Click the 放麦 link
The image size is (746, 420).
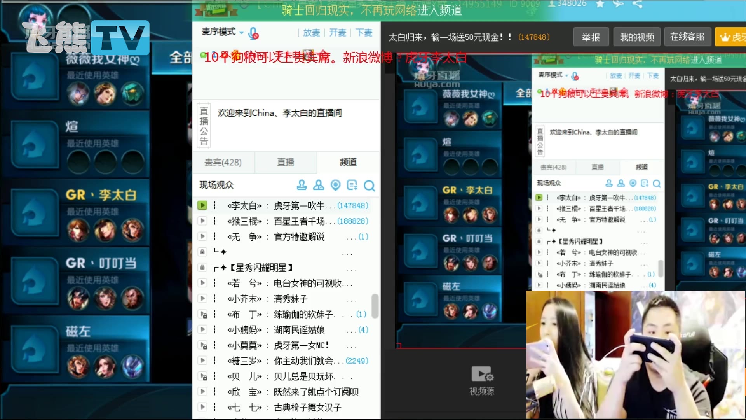[311, 33]
